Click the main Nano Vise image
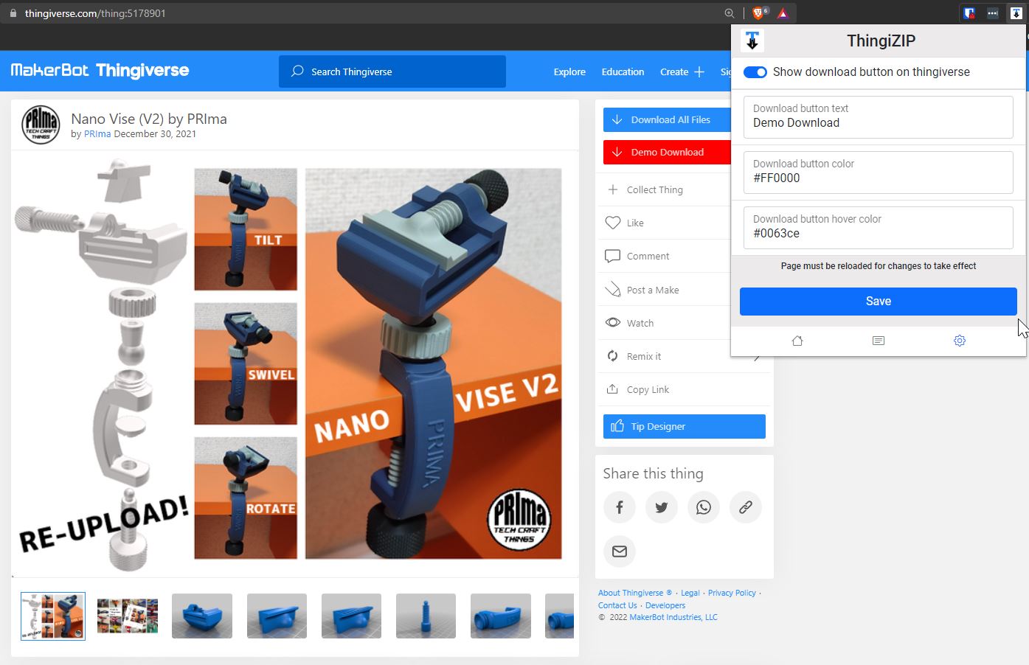This screenshot has width=1029, height=665. [x=294, y=363]
